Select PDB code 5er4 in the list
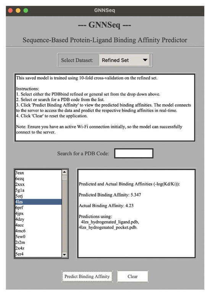Viewport: 210px width, 296px height. (x=38, y=254)
